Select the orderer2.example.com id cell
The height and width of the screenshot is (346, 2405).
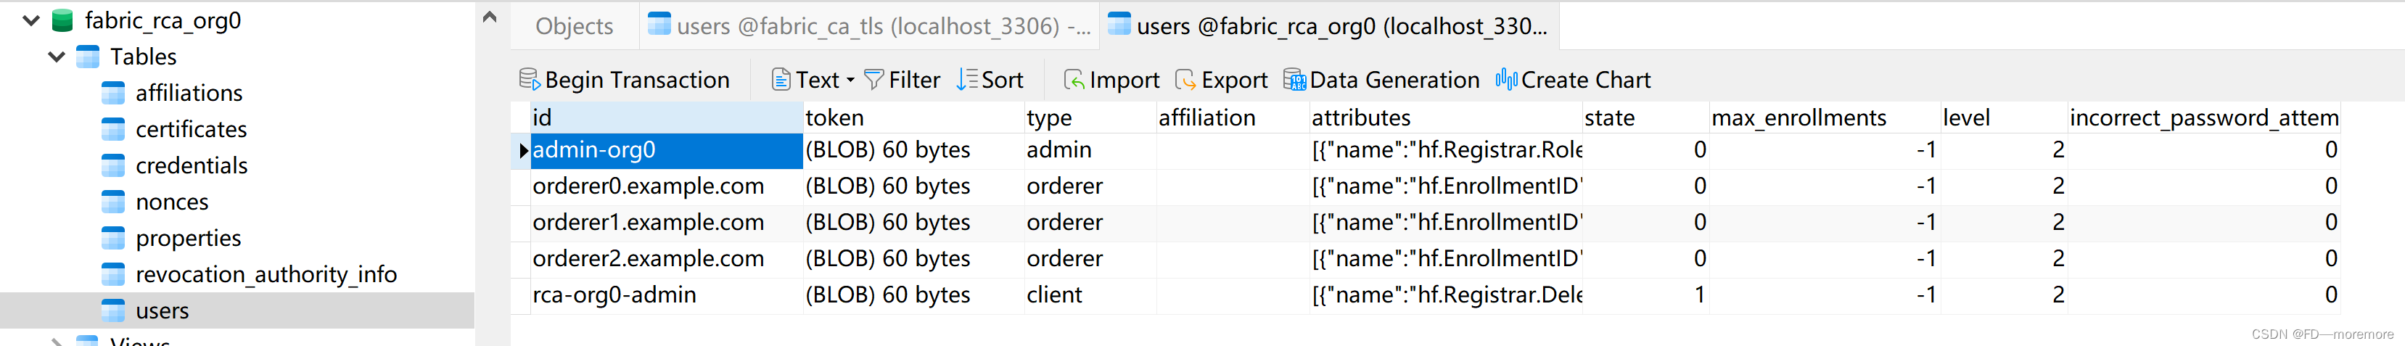click(x=667, y=259)
